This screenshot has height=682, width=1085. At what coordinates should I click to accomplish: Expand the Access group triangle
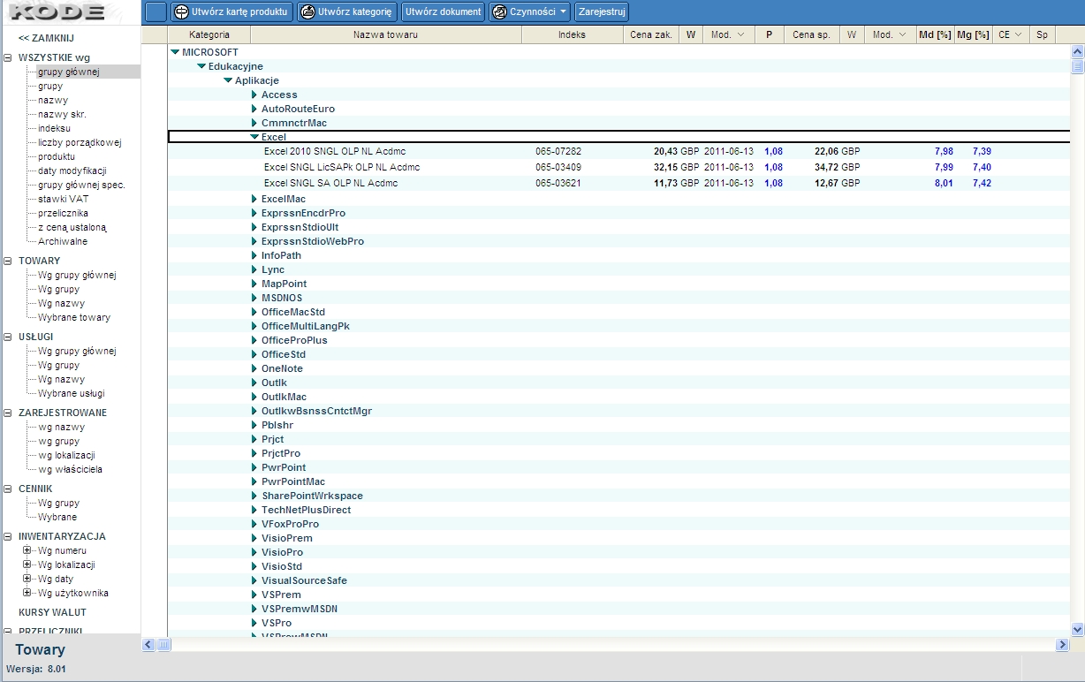tap(254, 95)
